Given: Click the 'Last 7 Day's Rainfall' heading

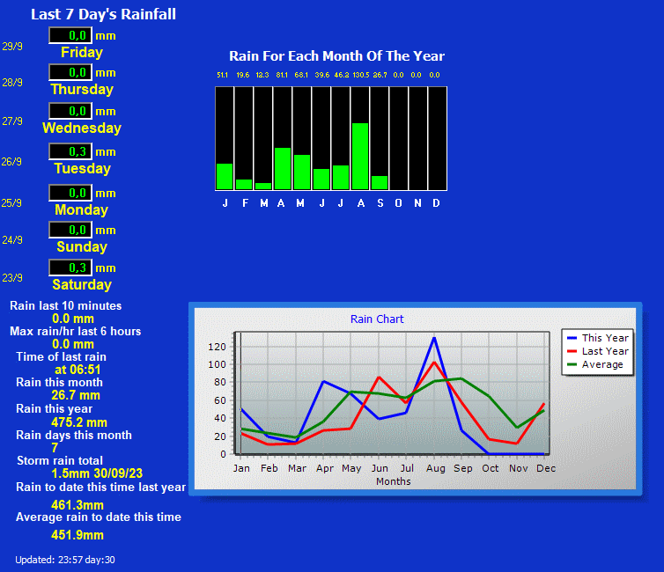Looking at the screenshot, I should point(103,14).
